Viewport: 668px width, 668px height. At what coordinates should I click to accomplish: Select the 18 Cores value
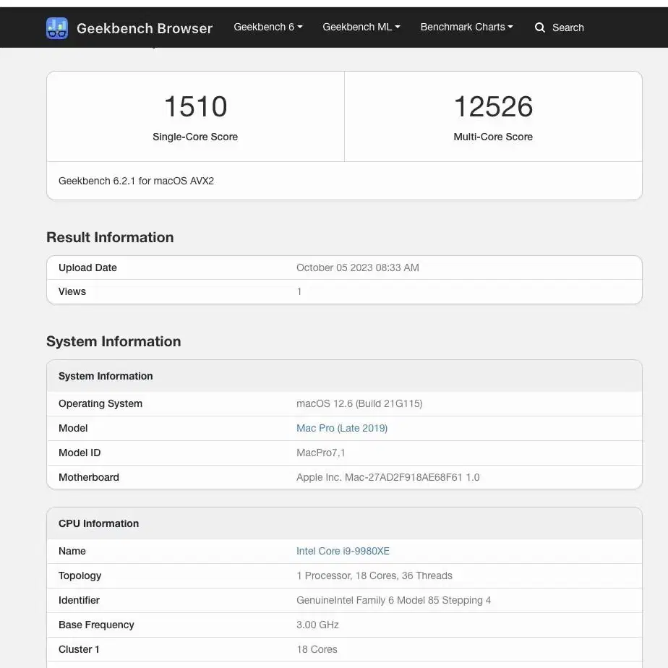click(x=317, y=649)
